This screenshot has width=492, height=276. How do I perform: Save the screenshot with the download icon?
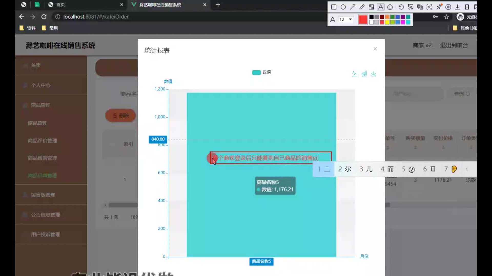click(x=457, y=7)
